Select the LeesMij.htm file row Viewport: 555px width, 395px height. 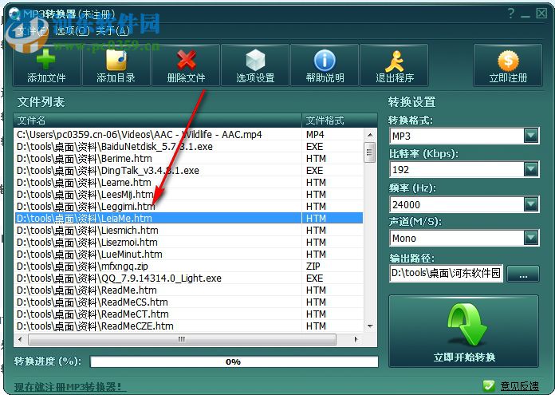(x=189, y=195)
